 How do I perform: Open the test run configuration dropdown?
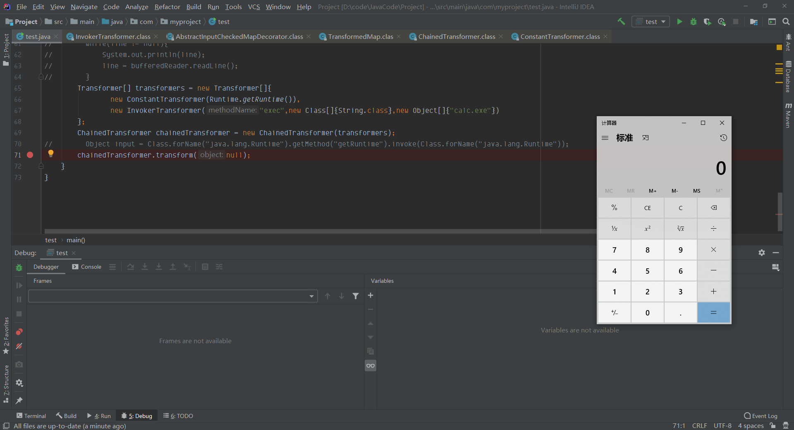click(x=651, y=21)
